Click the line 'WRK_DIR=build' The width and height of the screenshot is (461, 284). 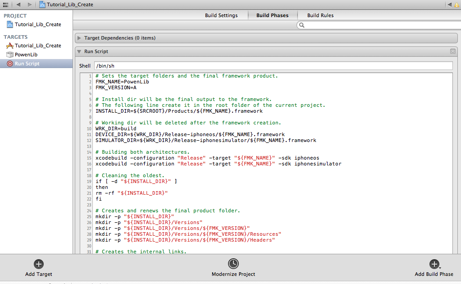point(116,128)
